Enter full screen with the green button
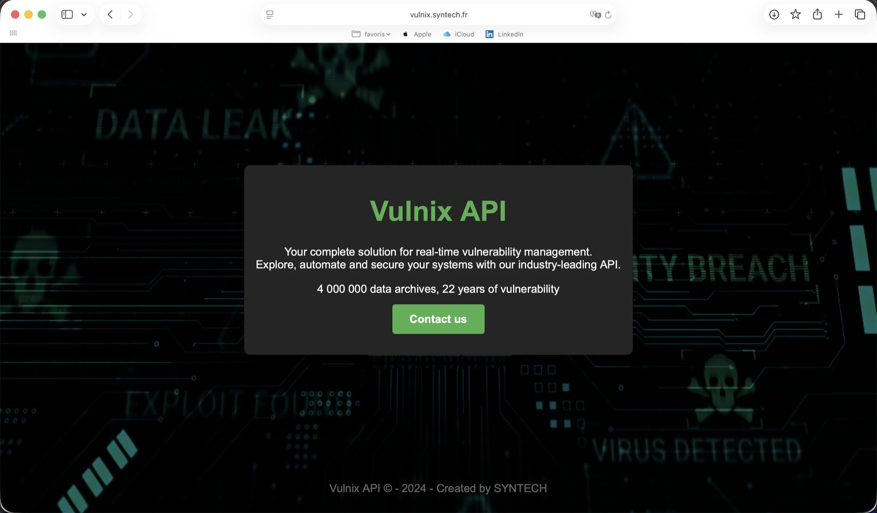This screenshot has width=877, height=513. pos(42,15)
